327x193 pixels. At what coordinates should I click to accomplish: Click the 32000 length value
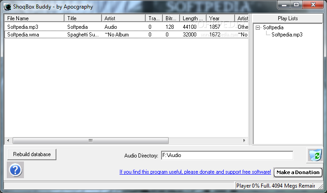pos(189,35)
